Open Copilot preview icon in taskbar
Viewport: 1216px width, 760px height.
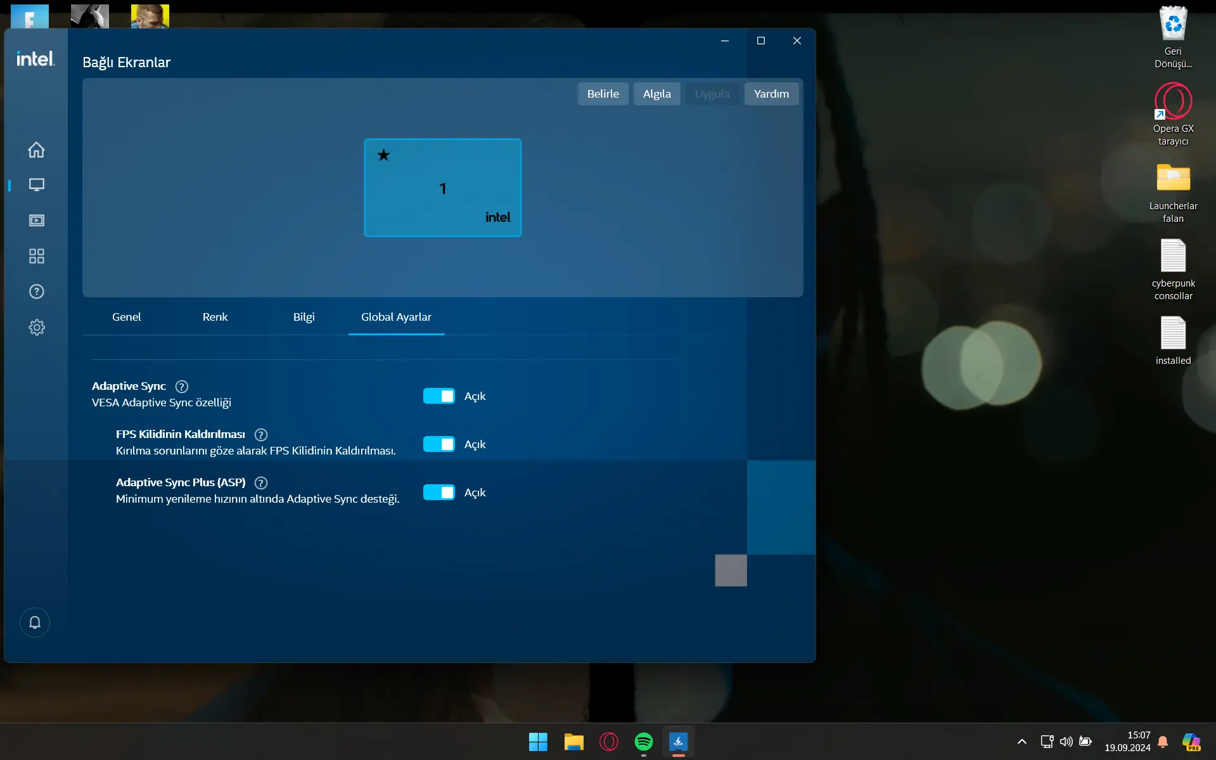(1191, 742)
